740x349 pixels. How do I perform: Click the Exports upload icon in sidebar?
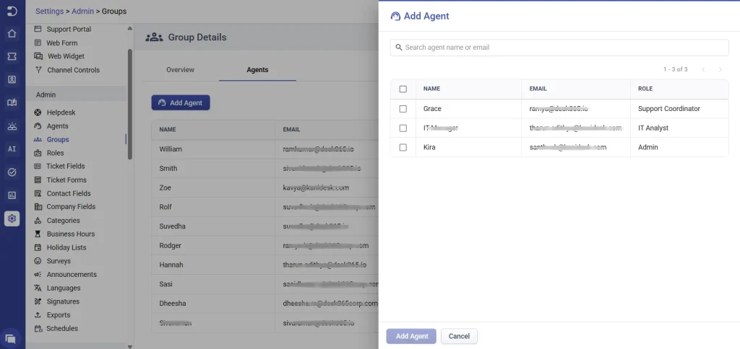38,315
